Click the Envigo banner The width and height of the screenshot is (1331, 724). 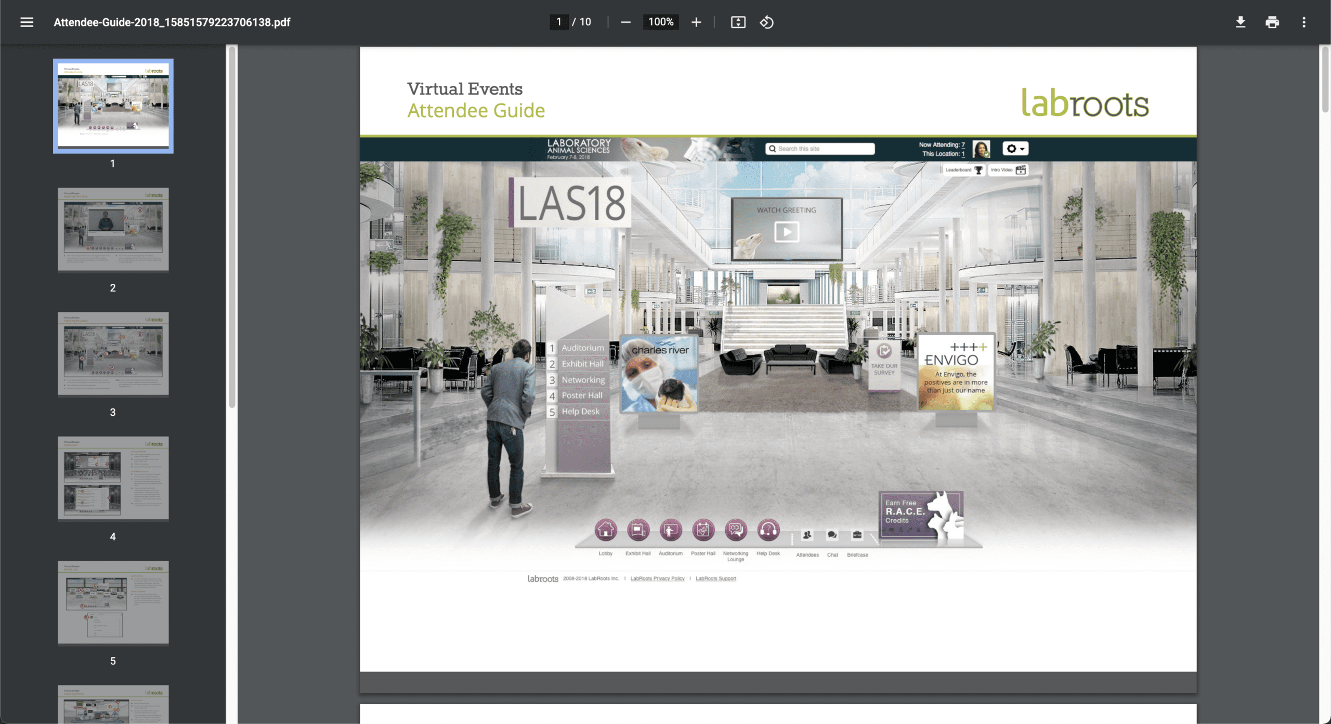[x=956, y=372]
